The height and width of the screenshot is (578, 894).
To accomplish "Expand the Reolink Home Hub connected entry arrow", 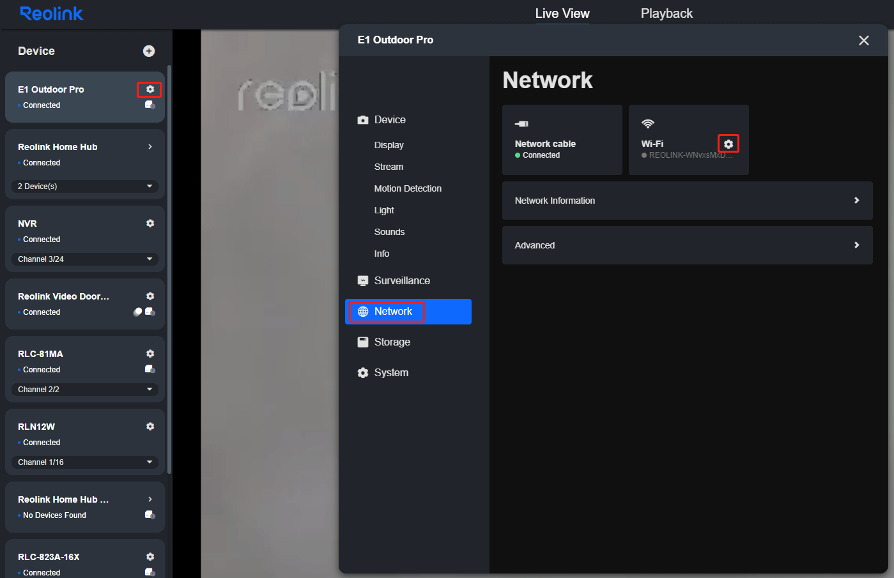I will [x=150, y=147].
